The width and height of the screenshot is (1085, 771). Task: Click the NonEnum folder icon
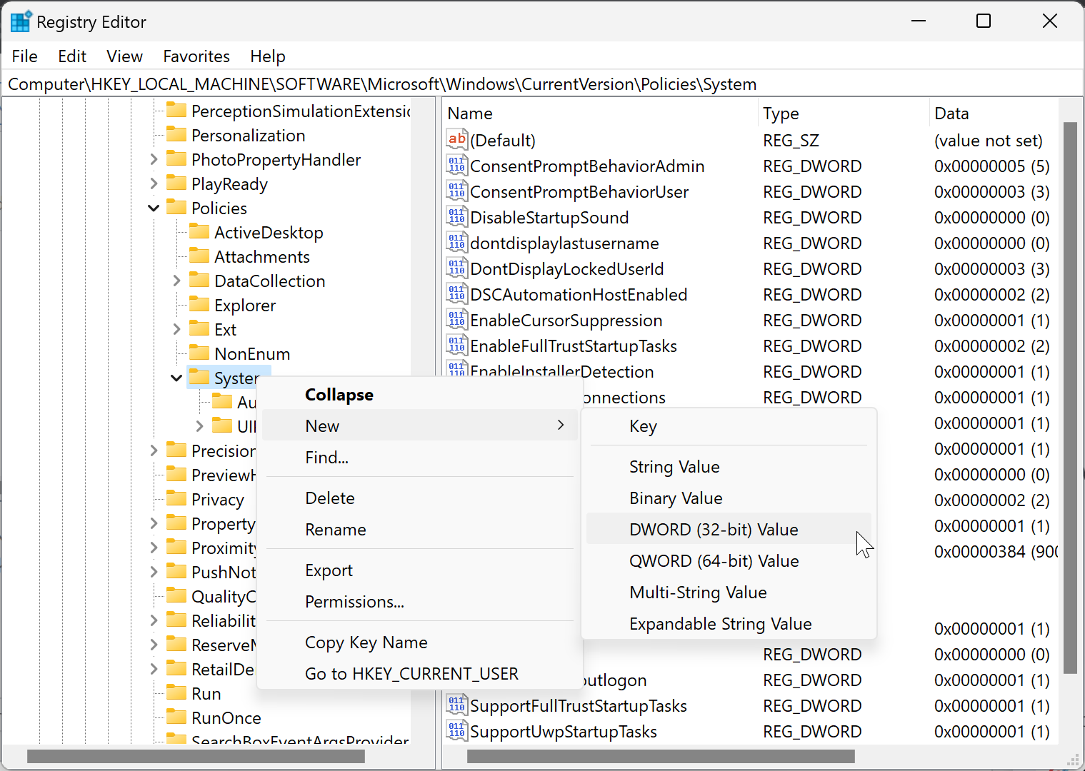tap(199, 353)
